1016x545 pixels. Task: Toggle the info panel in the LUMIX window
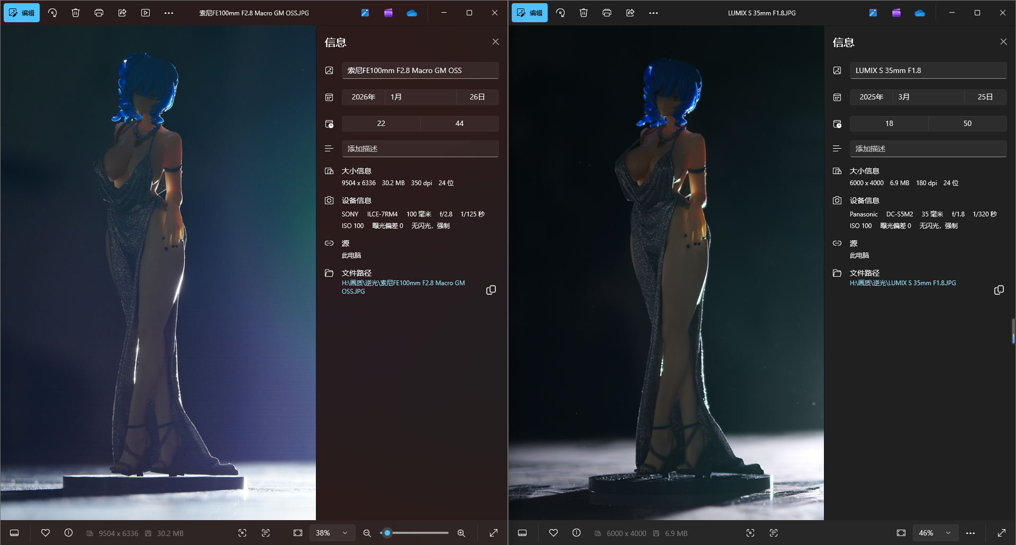(577, 533)
